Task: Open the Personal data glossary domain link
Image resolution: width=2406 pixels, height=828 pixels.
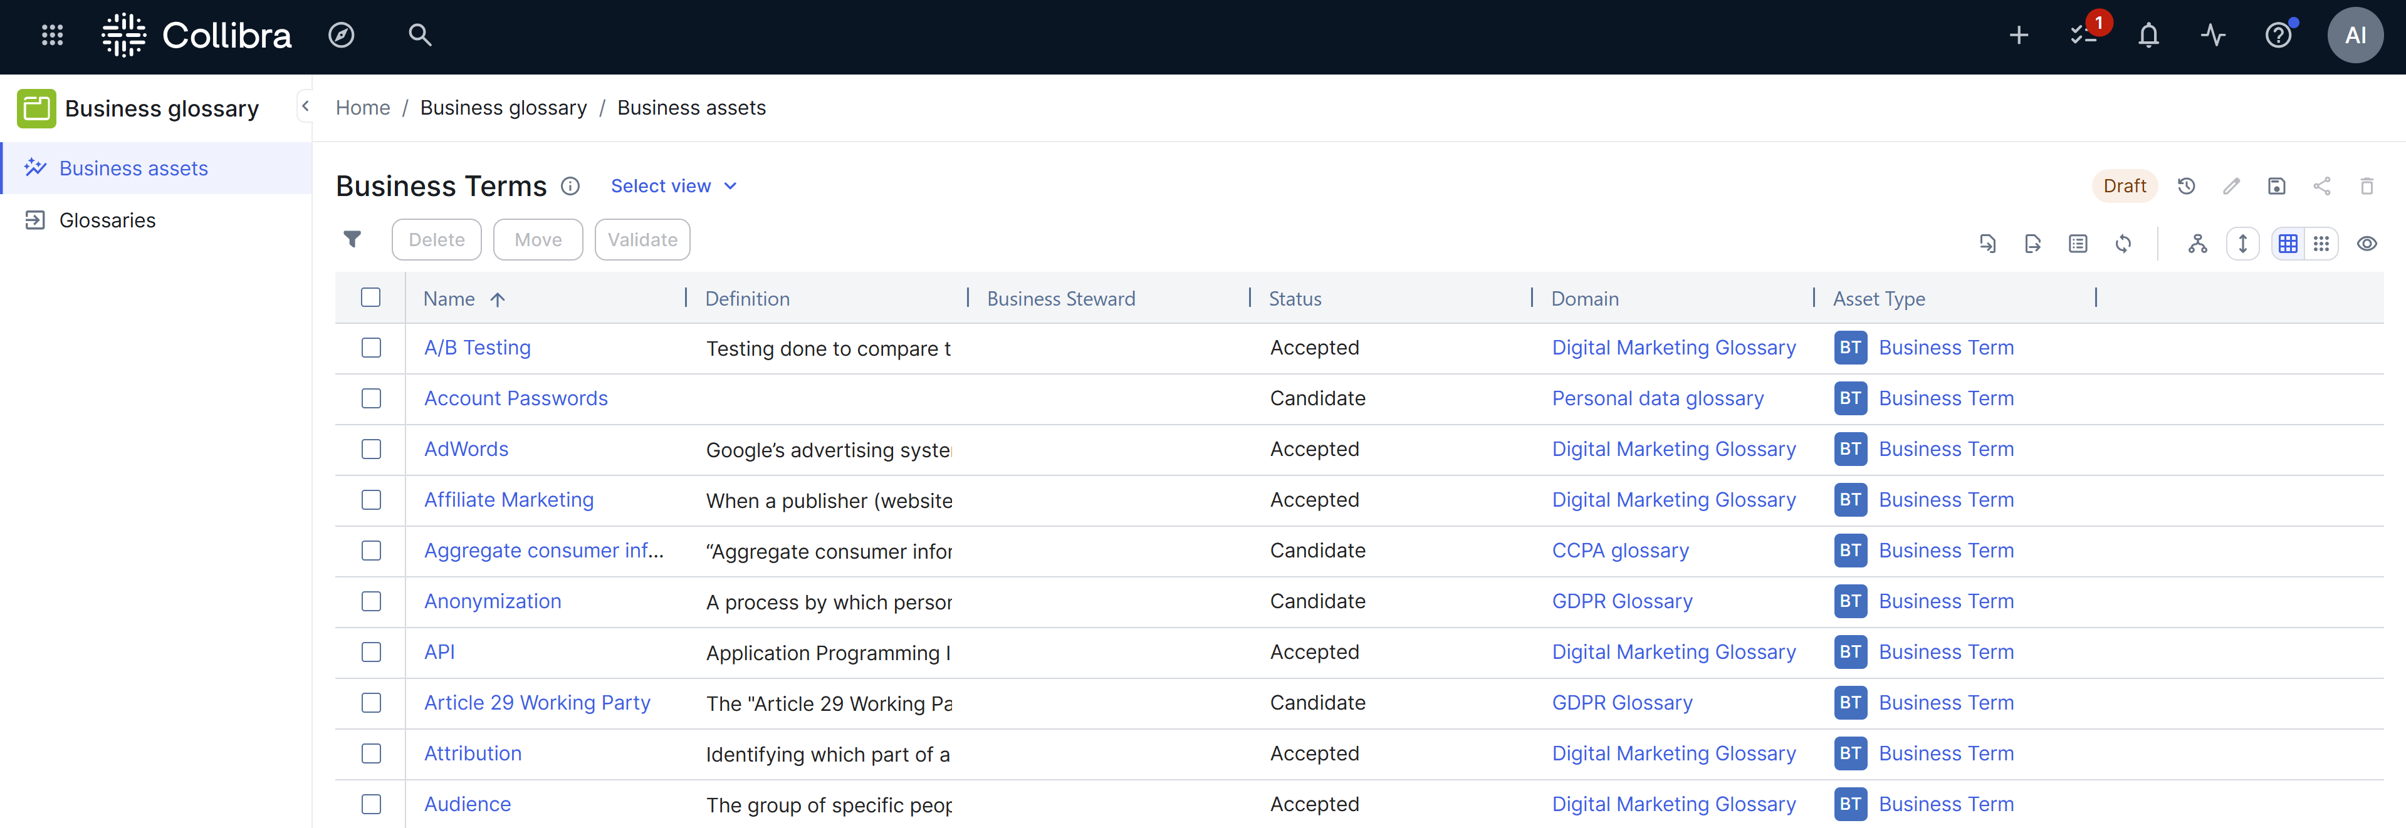Action: (x=1657, y=398)
